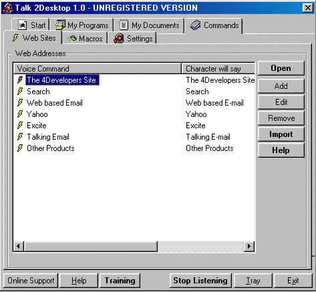316x292 pixels.
Task: Select the Web based Email voice command
Action: pyautogui.click(x=55, y=103)
